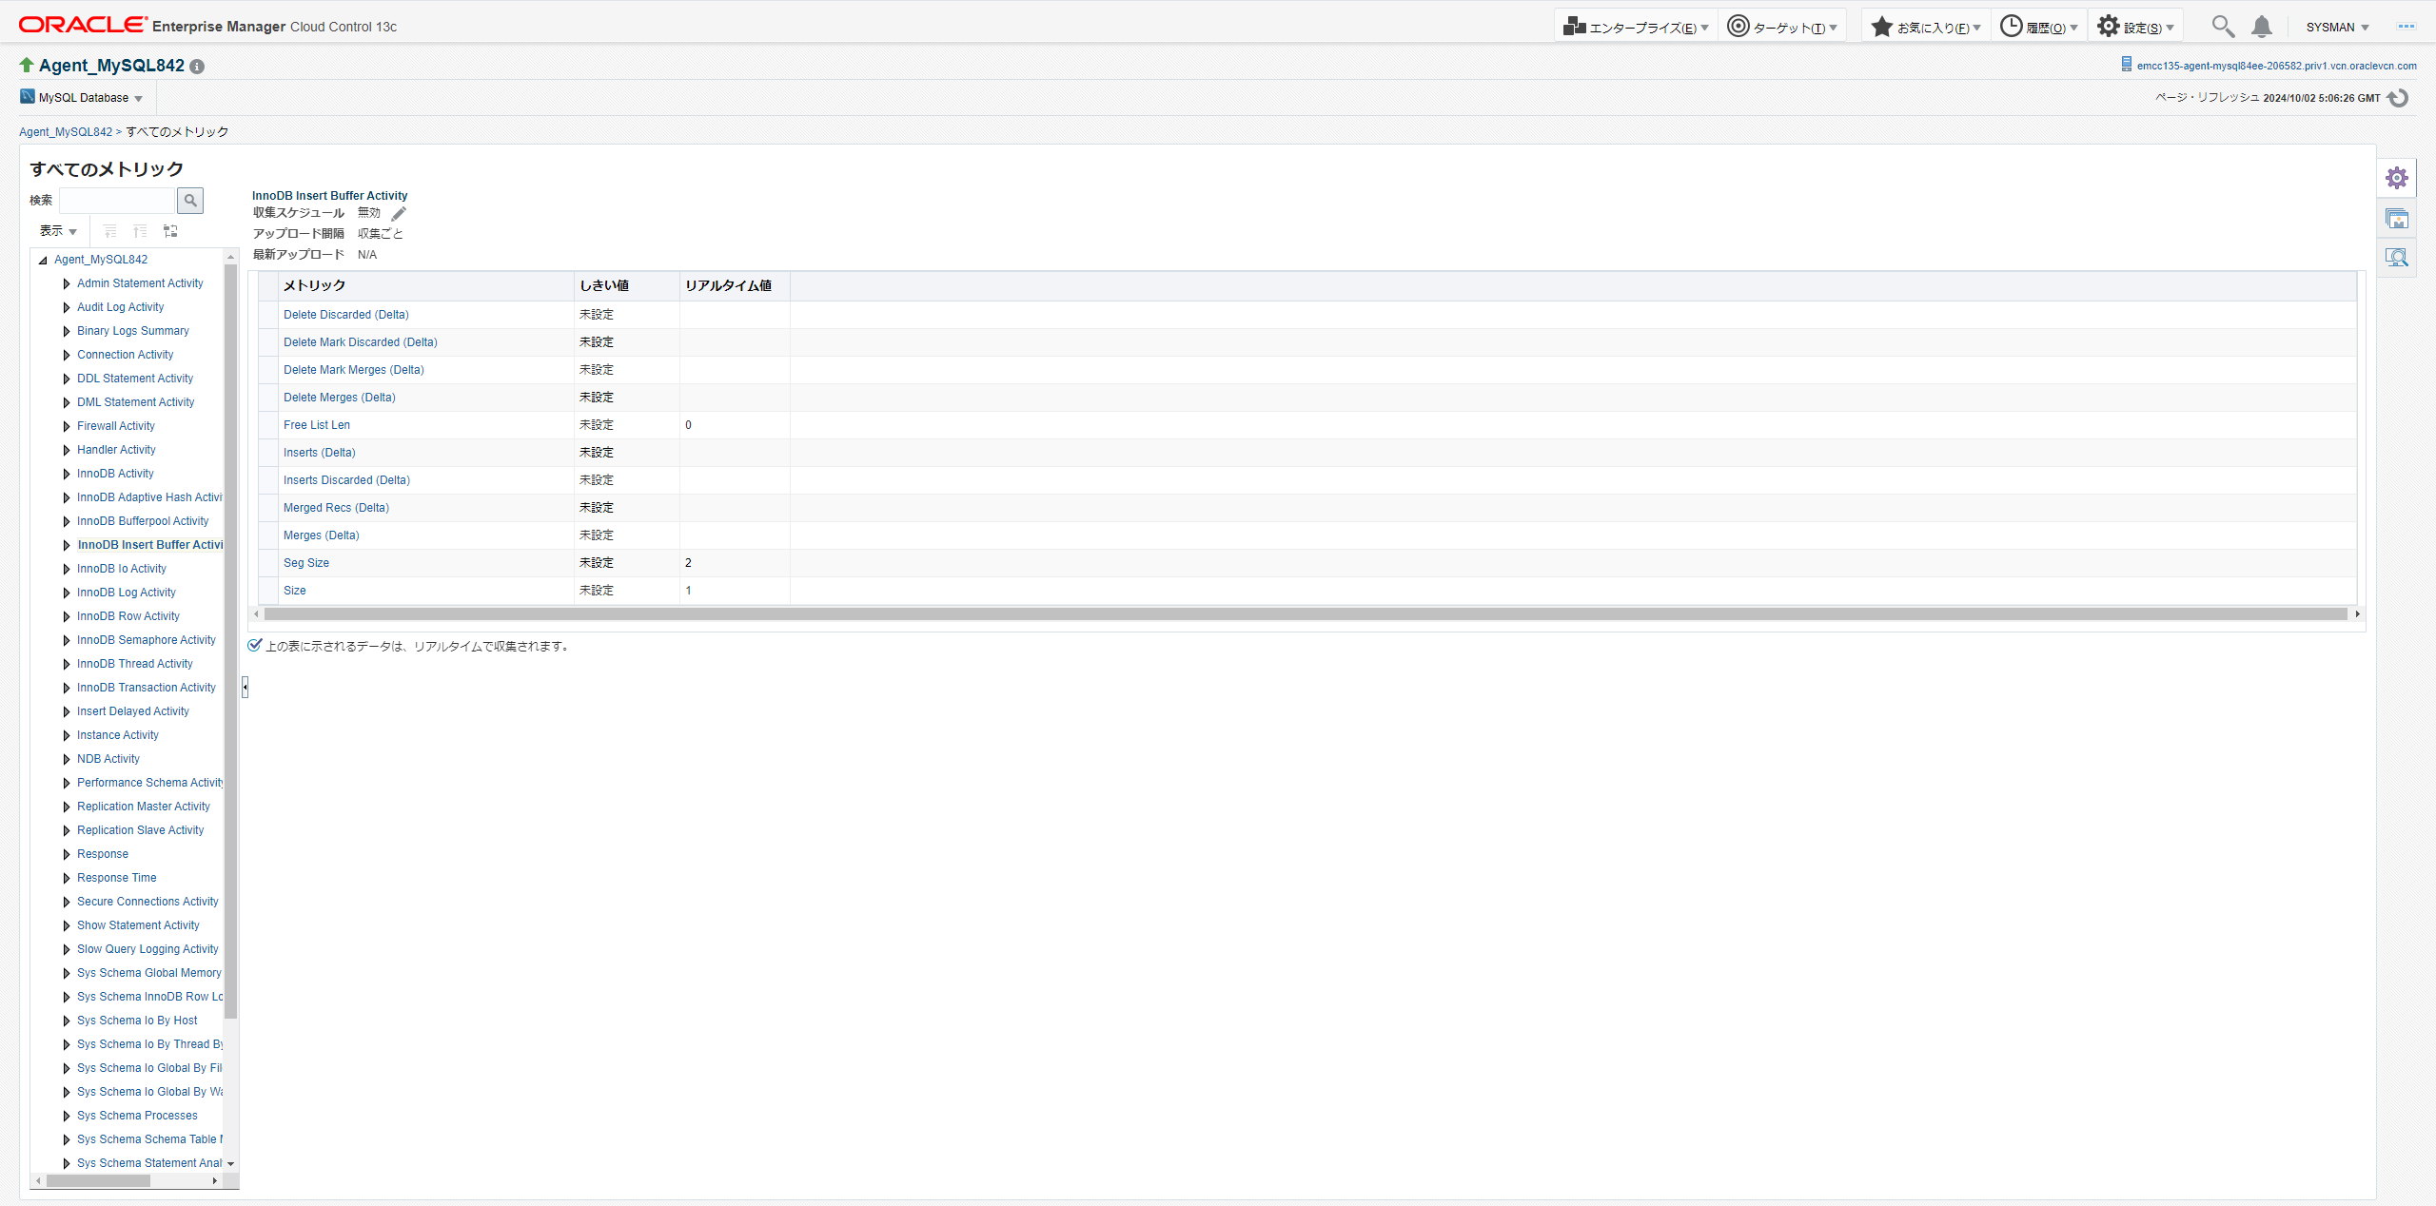Click the expand all tree icon
This screenshot has width=2436, height=1206.
click(110, 231)
